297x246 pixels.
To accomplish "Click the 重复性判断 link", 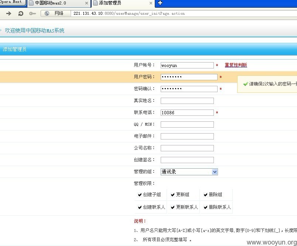I will tap(236, 65).
